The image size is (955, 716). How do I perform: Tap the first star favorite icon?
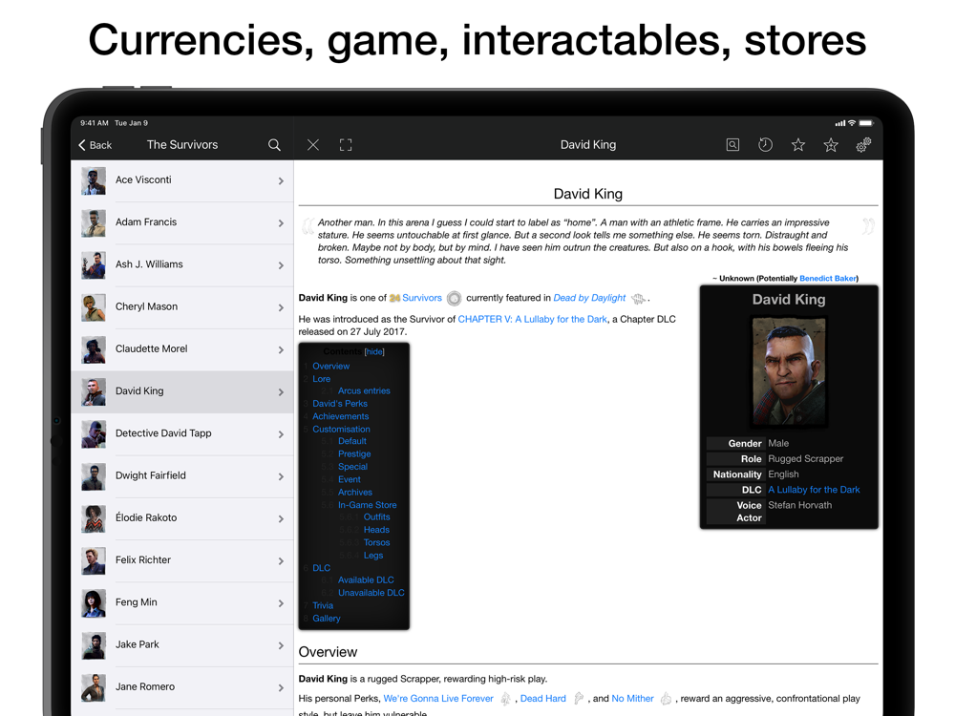coord(797,145)
